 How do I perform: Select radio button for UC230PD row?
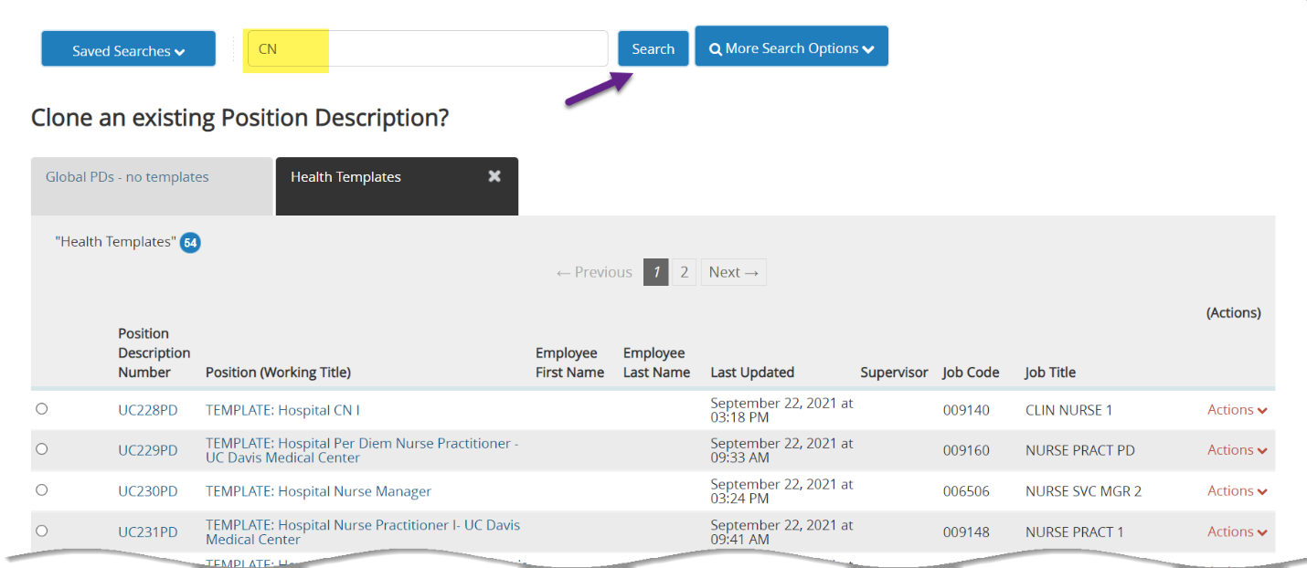coord(41,490)
